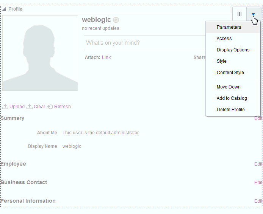The image size is (263, 214).
Task: Choose Delete Profile from menu
Action: 231,110
